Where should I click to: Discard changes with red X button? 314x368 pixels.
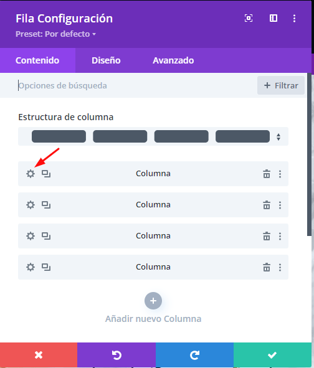[39, 355]
